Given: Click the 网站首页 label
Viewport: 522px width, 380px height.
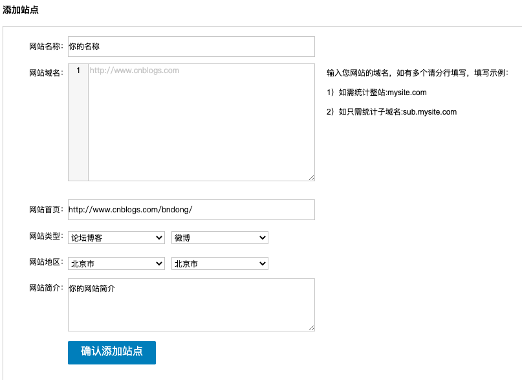Looking at the screenshot, I should 46,210.
